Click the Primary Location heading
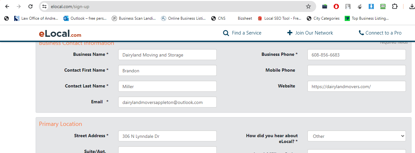Viewport: 415px width, 153px height. tap(61, 124)
